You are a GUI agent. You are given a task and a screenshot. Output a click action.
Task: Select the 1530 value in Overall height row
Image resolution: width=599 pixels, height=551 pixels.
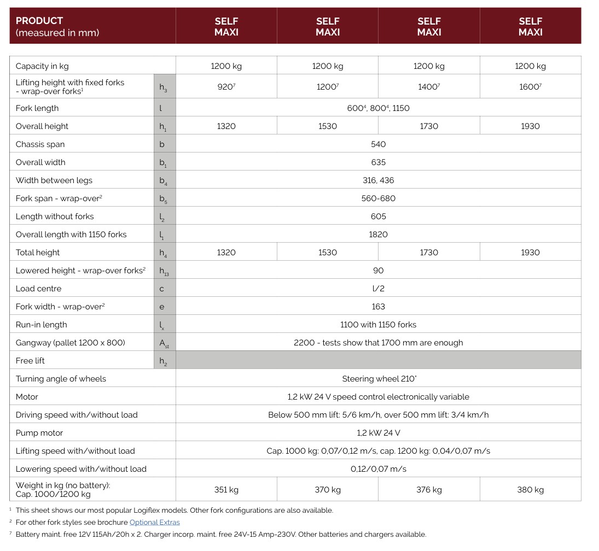tap(328, 126)
